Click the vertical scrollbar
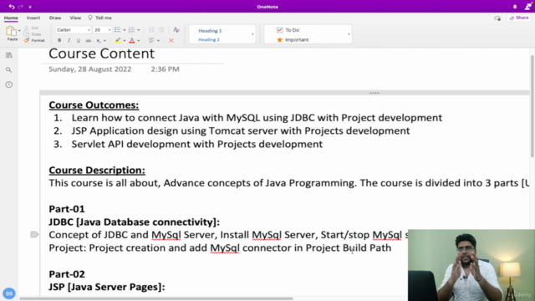Image resolution: width=535 pixels, height=301 pixels. click(532, 106)
